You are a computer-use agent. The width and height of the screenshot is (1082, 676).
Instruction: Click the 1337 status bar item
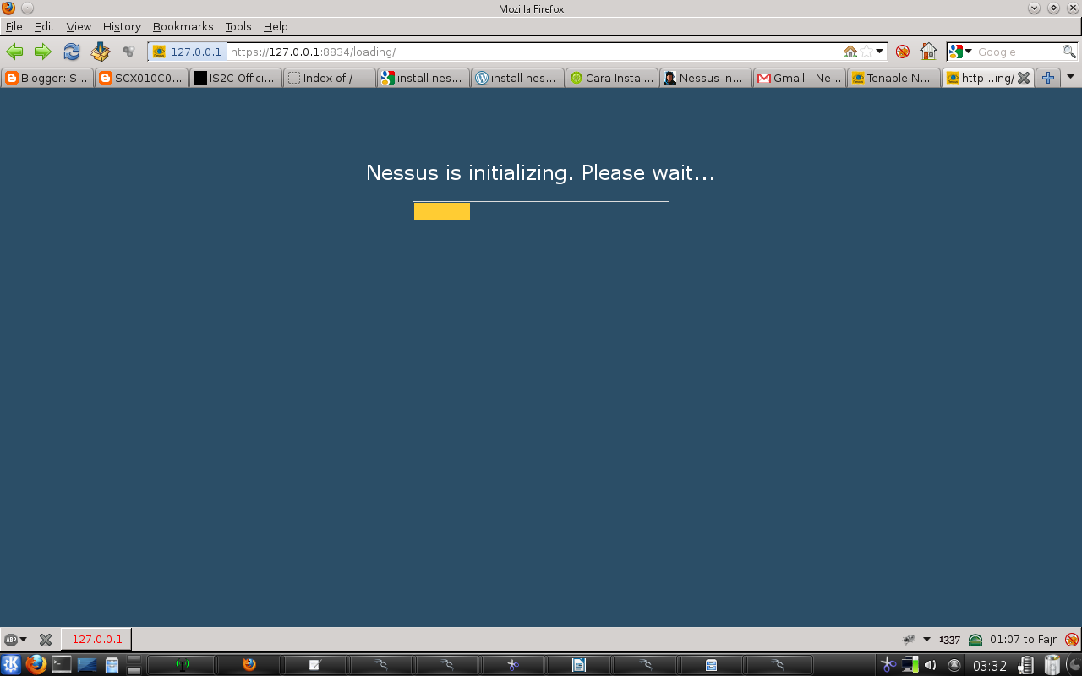[949, 640]
